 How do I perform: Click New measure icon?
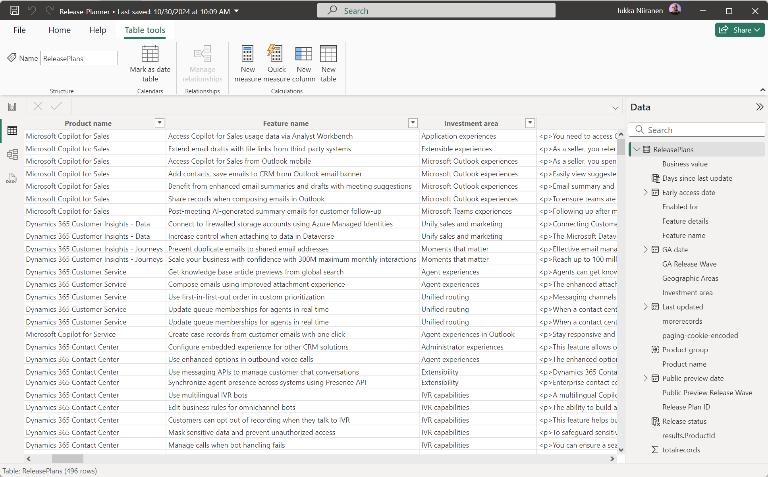[247, 54]
